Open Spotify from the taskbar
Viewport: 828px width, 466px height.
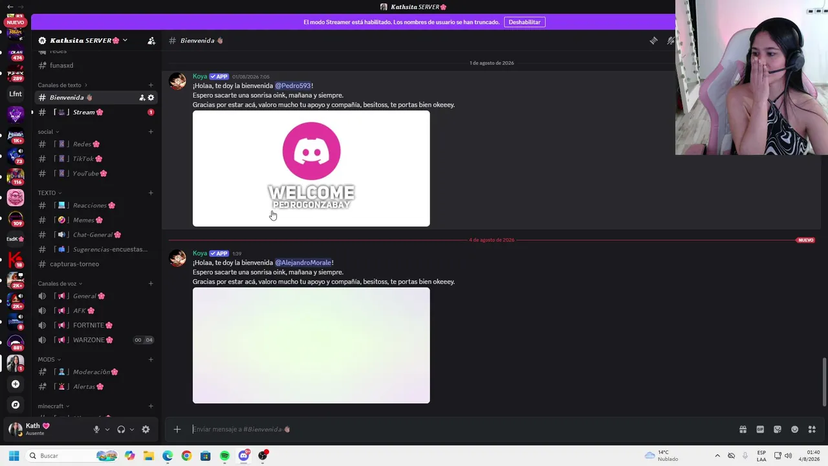pyautogui.click(x=224, y=456)
